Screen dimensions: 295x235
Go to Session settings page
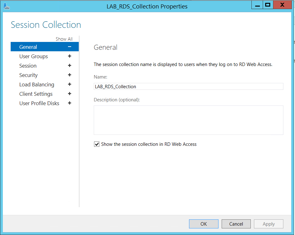[28, 66]
